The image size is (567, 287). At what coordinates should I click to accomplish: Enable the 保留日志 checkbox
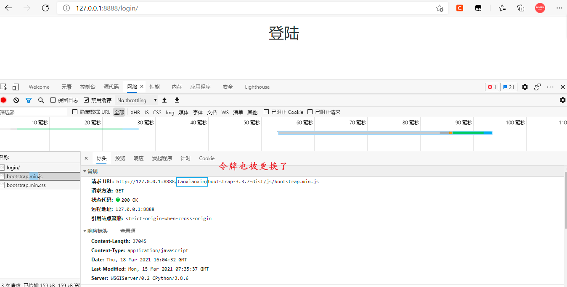click(53, 100)
